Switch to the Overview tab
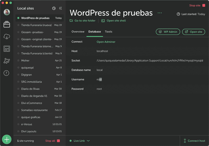Image resolution: width=209 pixels, height=146 pixels. pos(78,32)
